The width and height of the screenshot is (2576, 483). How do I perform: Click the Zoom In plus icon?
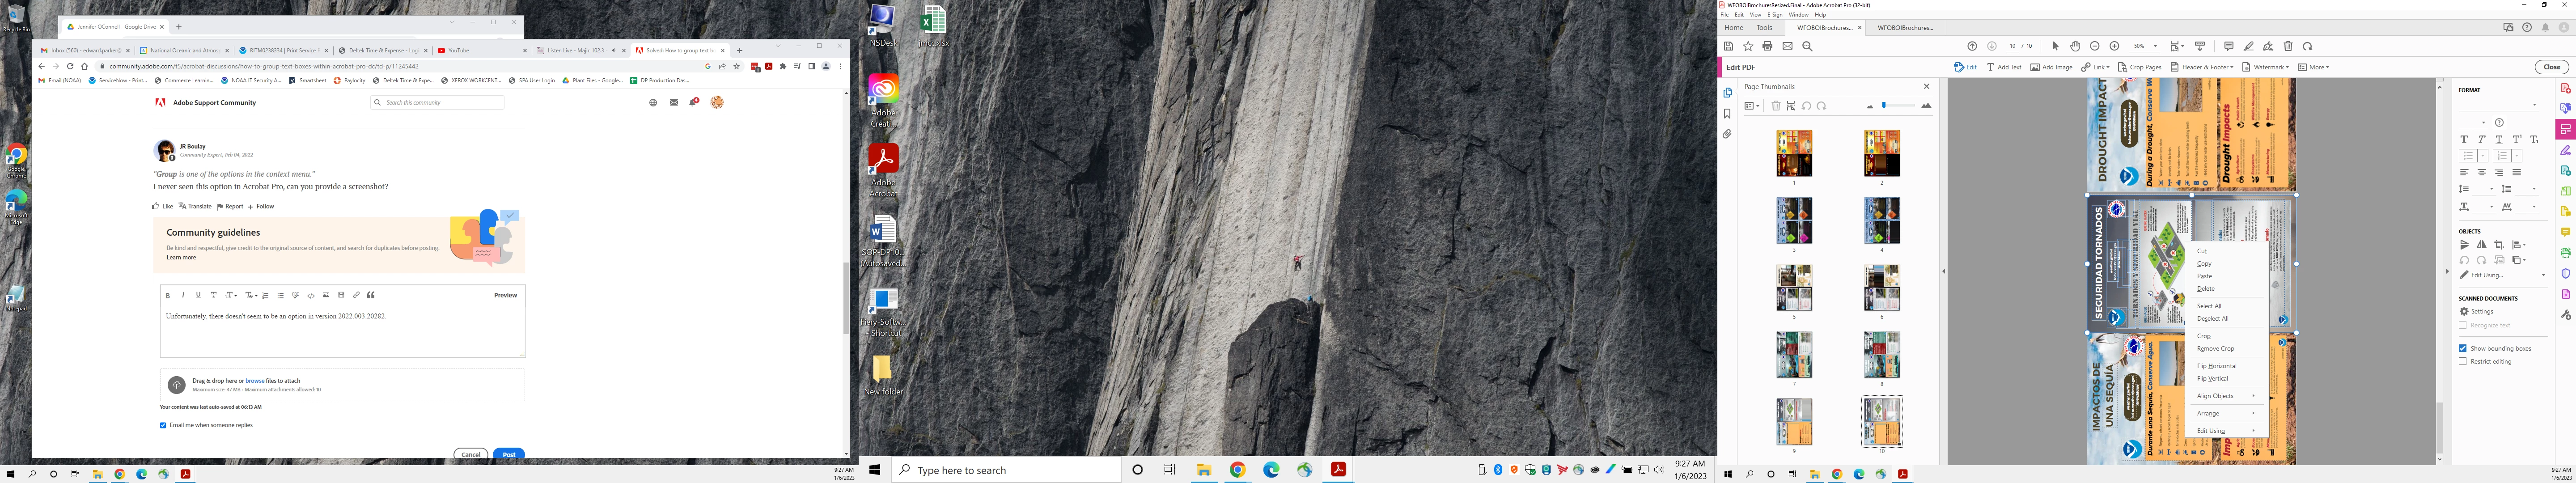[x=2114, y=46]
